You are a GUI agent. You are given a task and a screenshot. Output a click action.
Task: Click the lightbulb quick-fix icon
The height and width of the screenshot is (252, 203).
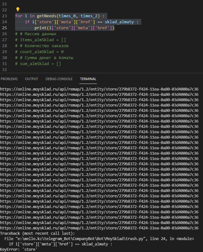click(x=18, y=9)
